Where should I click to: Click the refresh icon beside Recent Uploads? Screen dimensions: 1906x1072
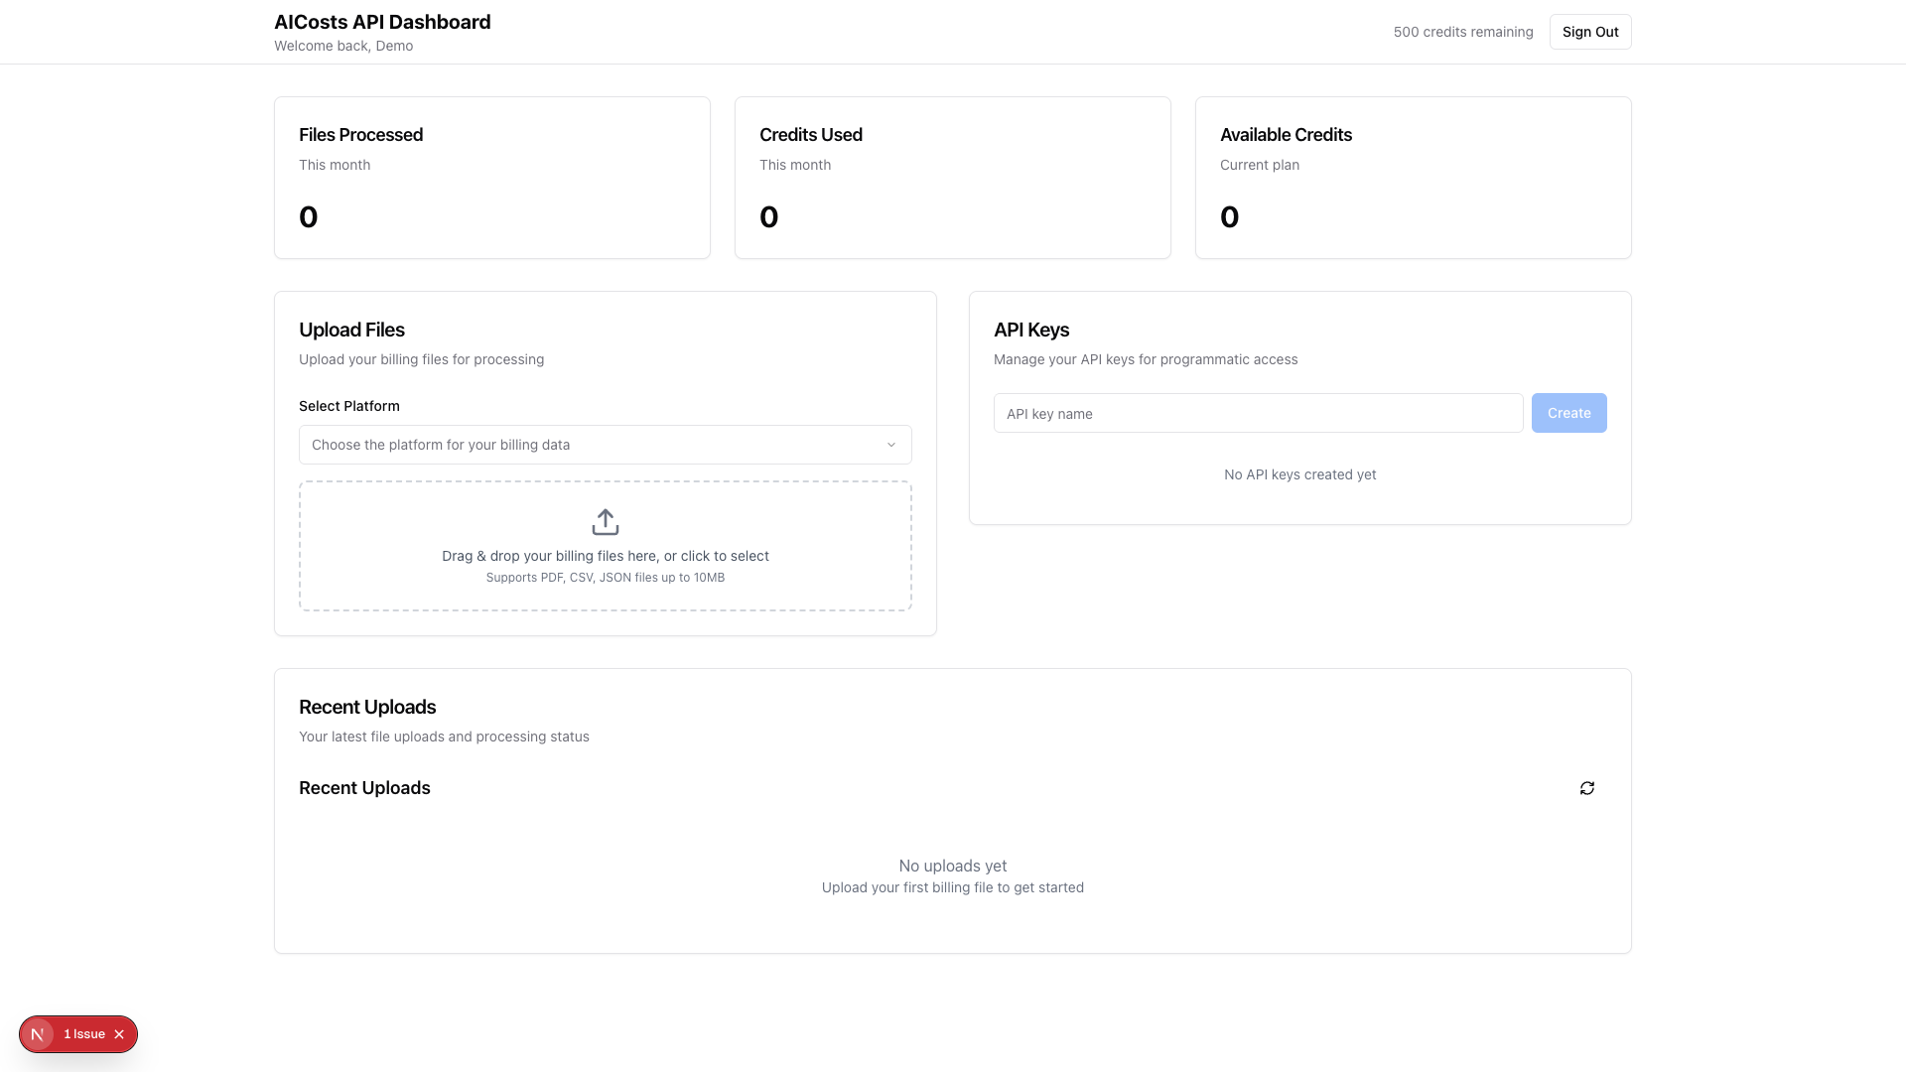pyautogui.click(x=1586, y=787)
